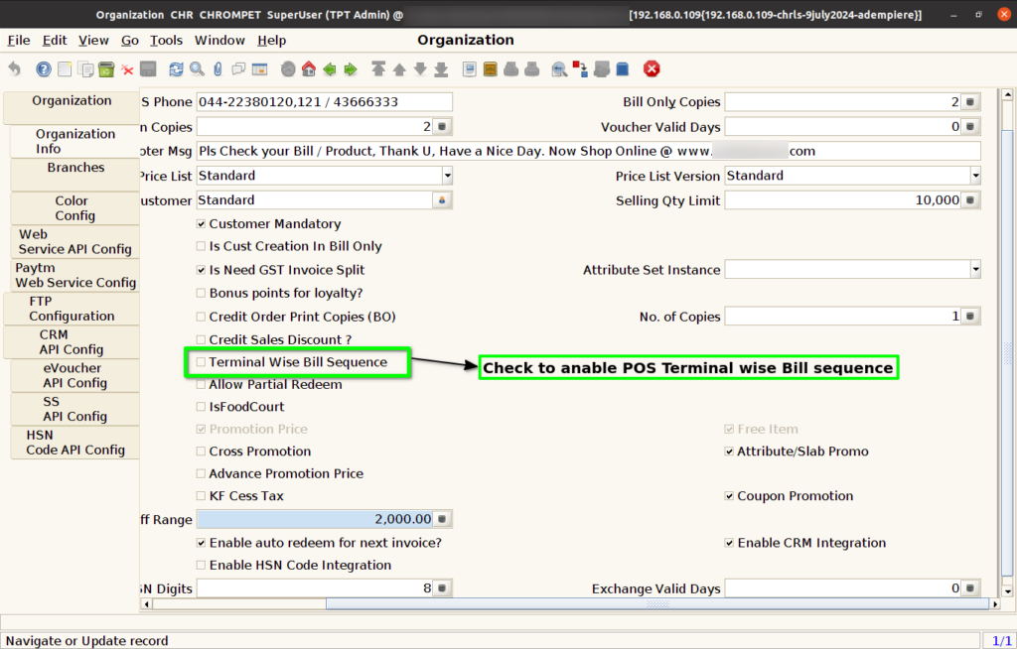Click the green Delete record bin icon
This screenshot has width=1017, height=649.
click(106, 68)
